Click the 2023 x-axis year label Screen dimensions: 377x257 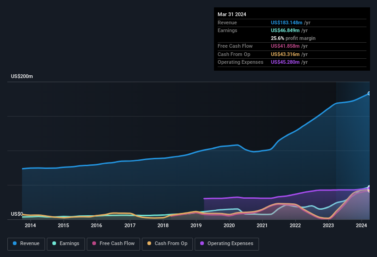point(328,225)
